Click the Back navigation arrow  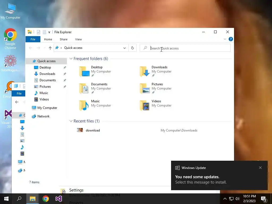click(31, 48)
